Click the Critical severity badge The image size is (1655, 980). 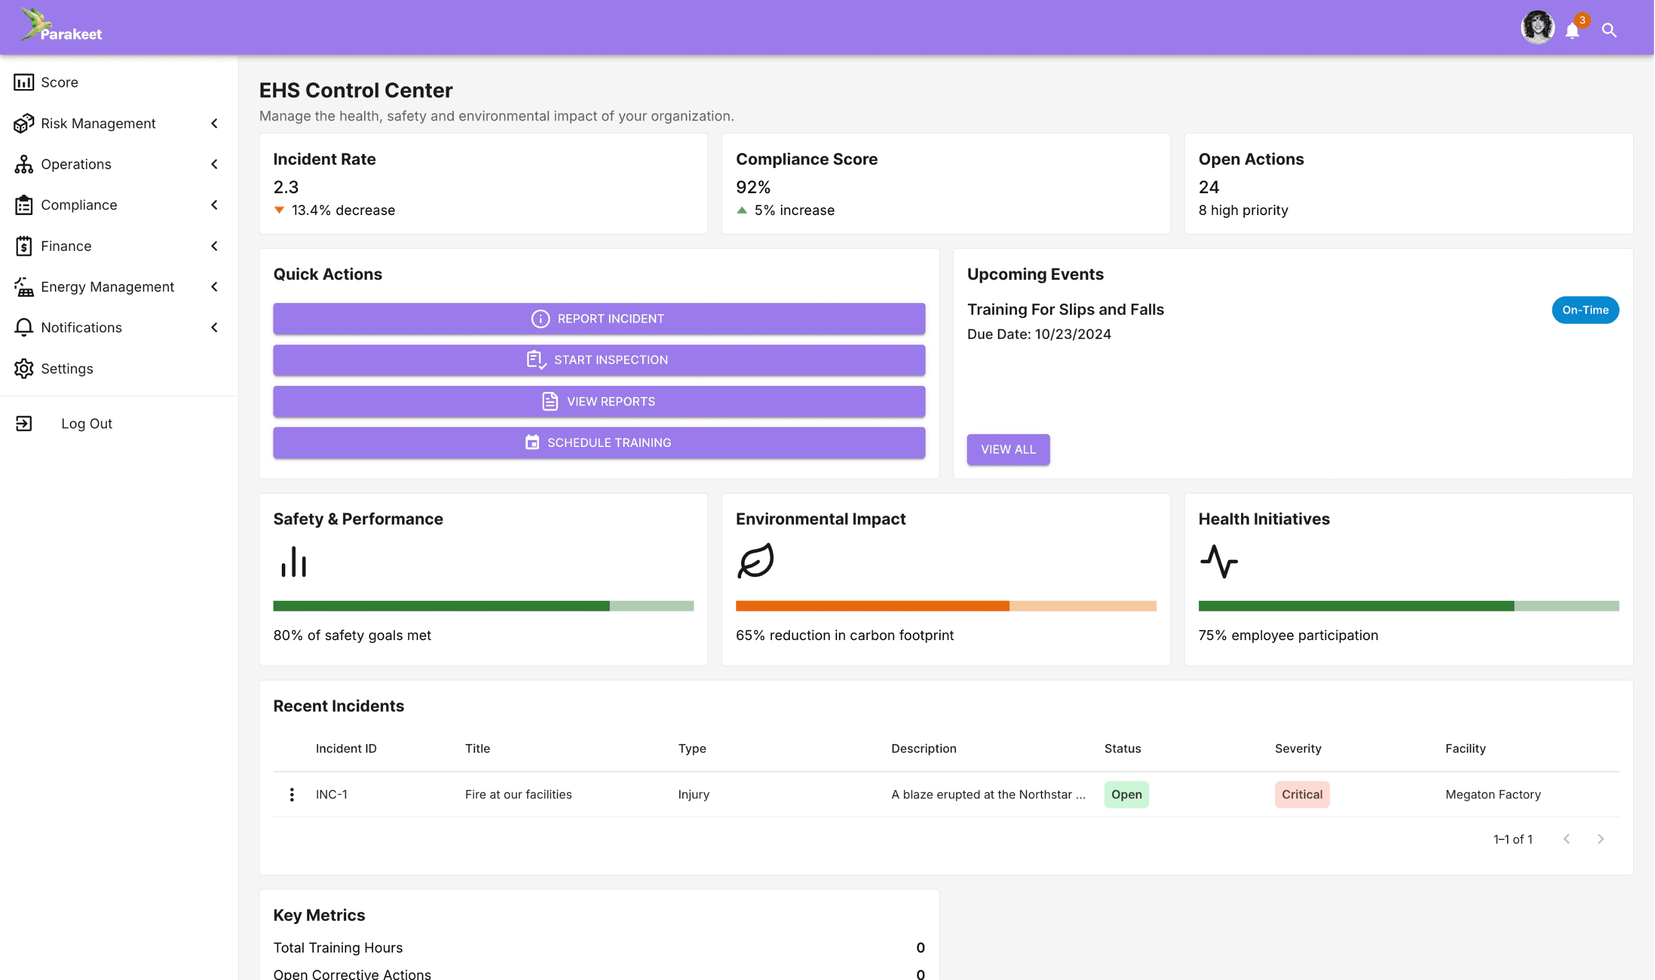pyautogui.click(x=1302, y=795)
